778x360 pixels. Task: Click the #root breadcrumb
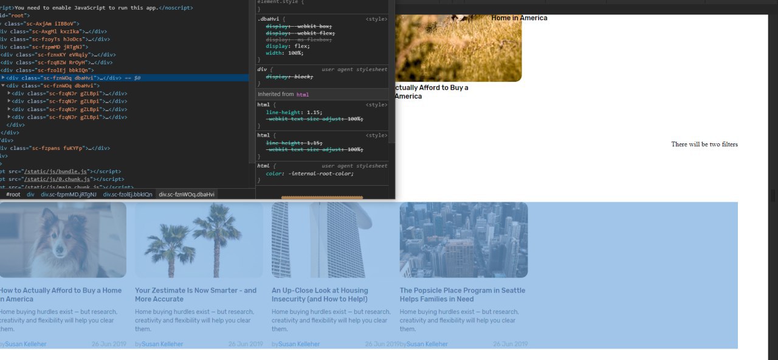pyautogui.click(x=13, y=194)
